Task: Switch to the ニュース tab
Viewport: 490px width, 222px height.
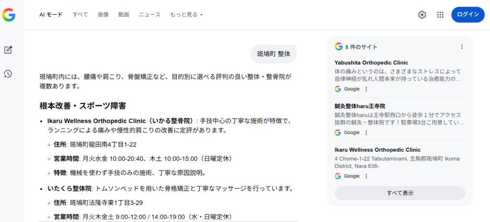Action: pyautogui.click(x=150, y=15)
